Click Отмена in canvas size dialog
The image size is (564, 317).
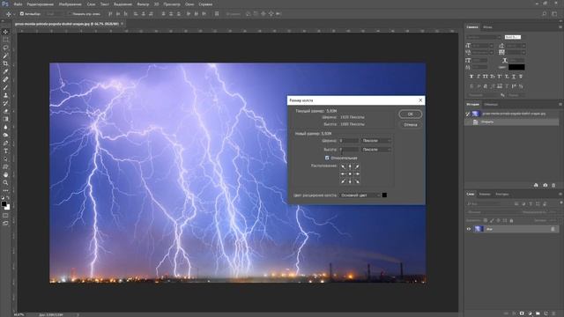(411, 125)
